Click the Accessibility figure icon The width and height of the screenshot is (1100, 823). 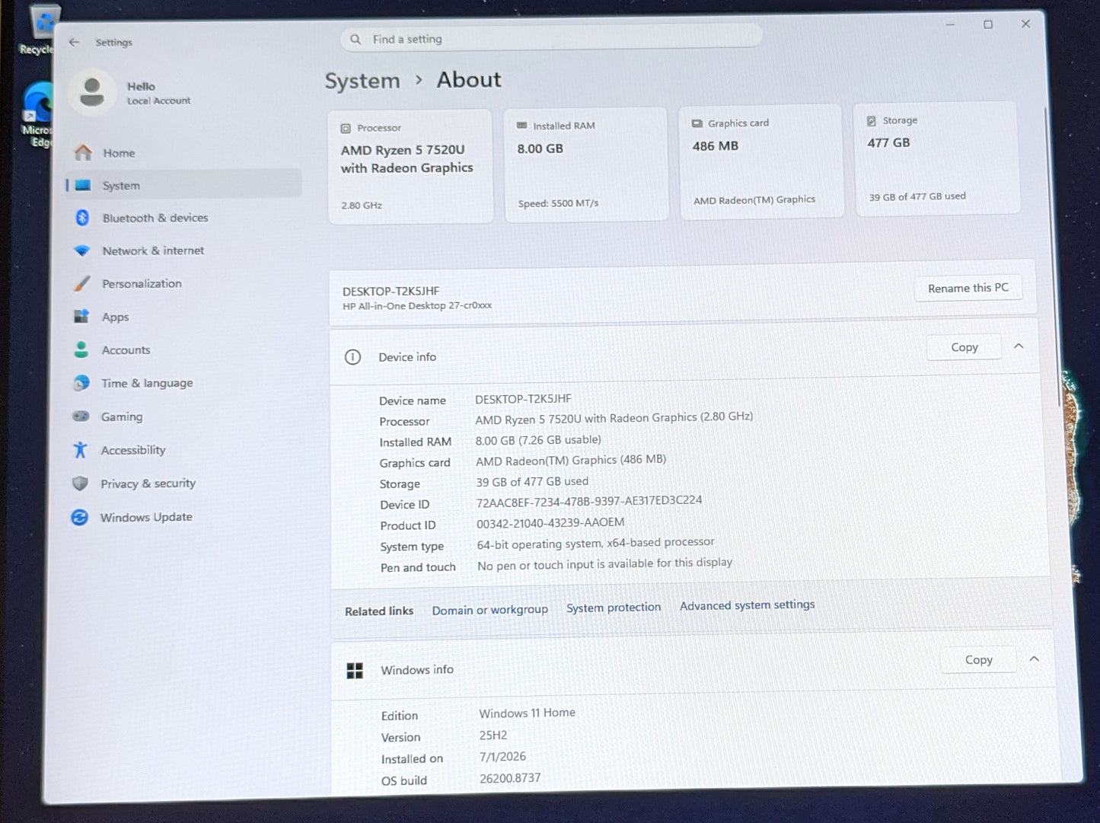[x=80, y=449]
